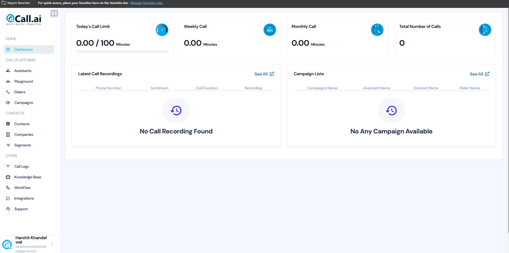The width and height of the screenshot is (509, 253).
Task: Expand the user profile chevron arrow
Action: 52,244
